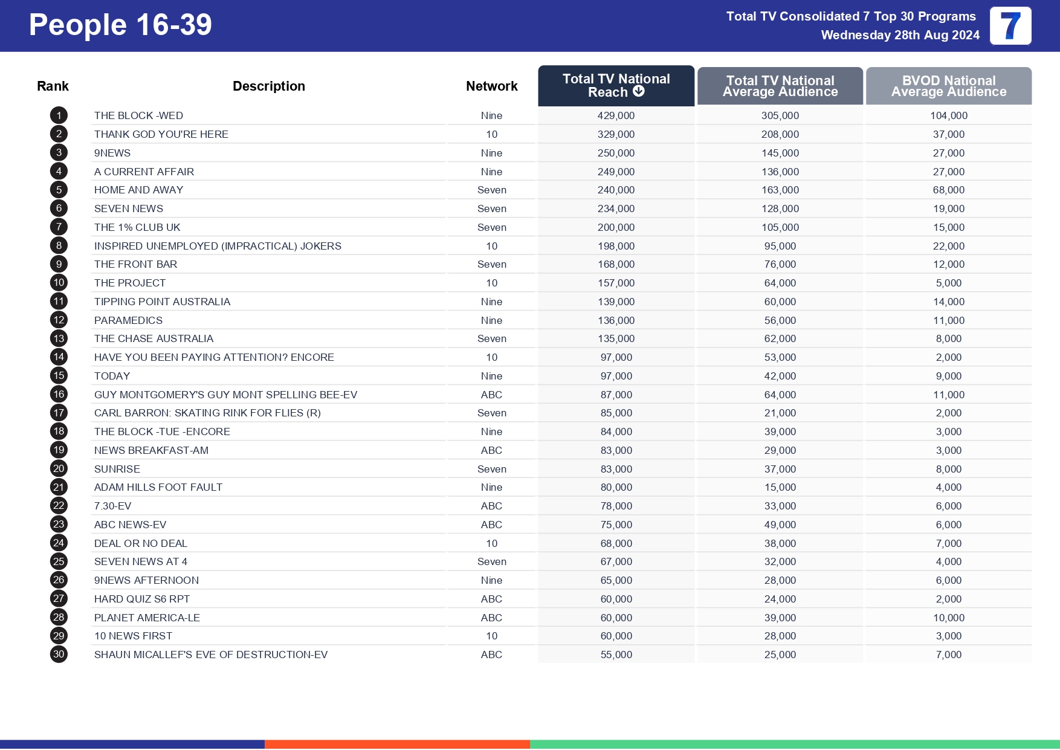Click the rank 20 circle badge
Screen dimensions: 1060x750
click(58, 469)
